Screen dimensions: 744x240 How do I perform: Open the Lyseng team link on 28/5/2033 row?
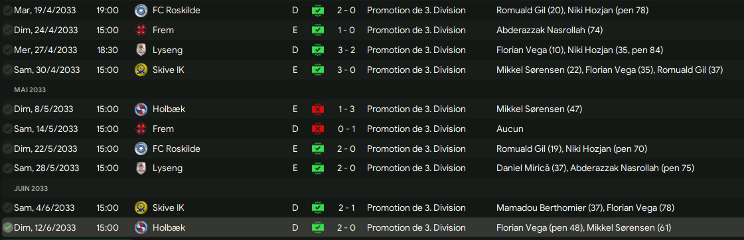(x=167, y=168)
